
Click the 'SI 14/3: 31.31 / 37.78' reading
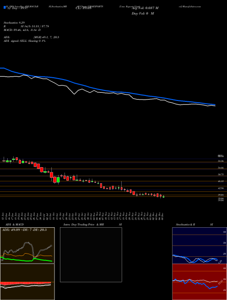point(35,26)
